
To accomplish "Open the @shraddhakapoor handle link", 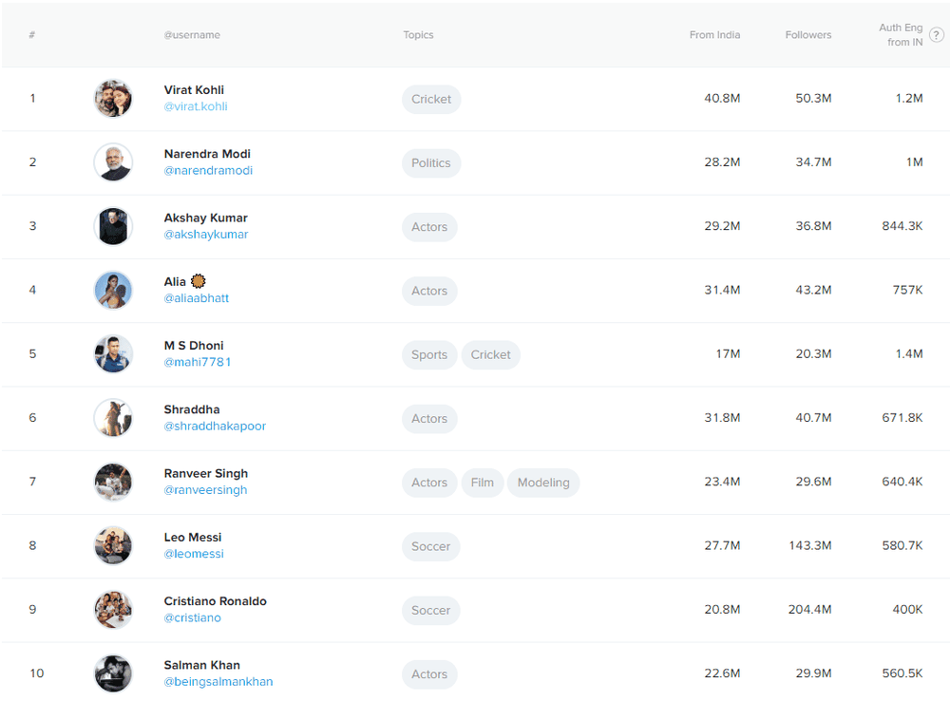I will pyautogui.click(x=215, y=427).
